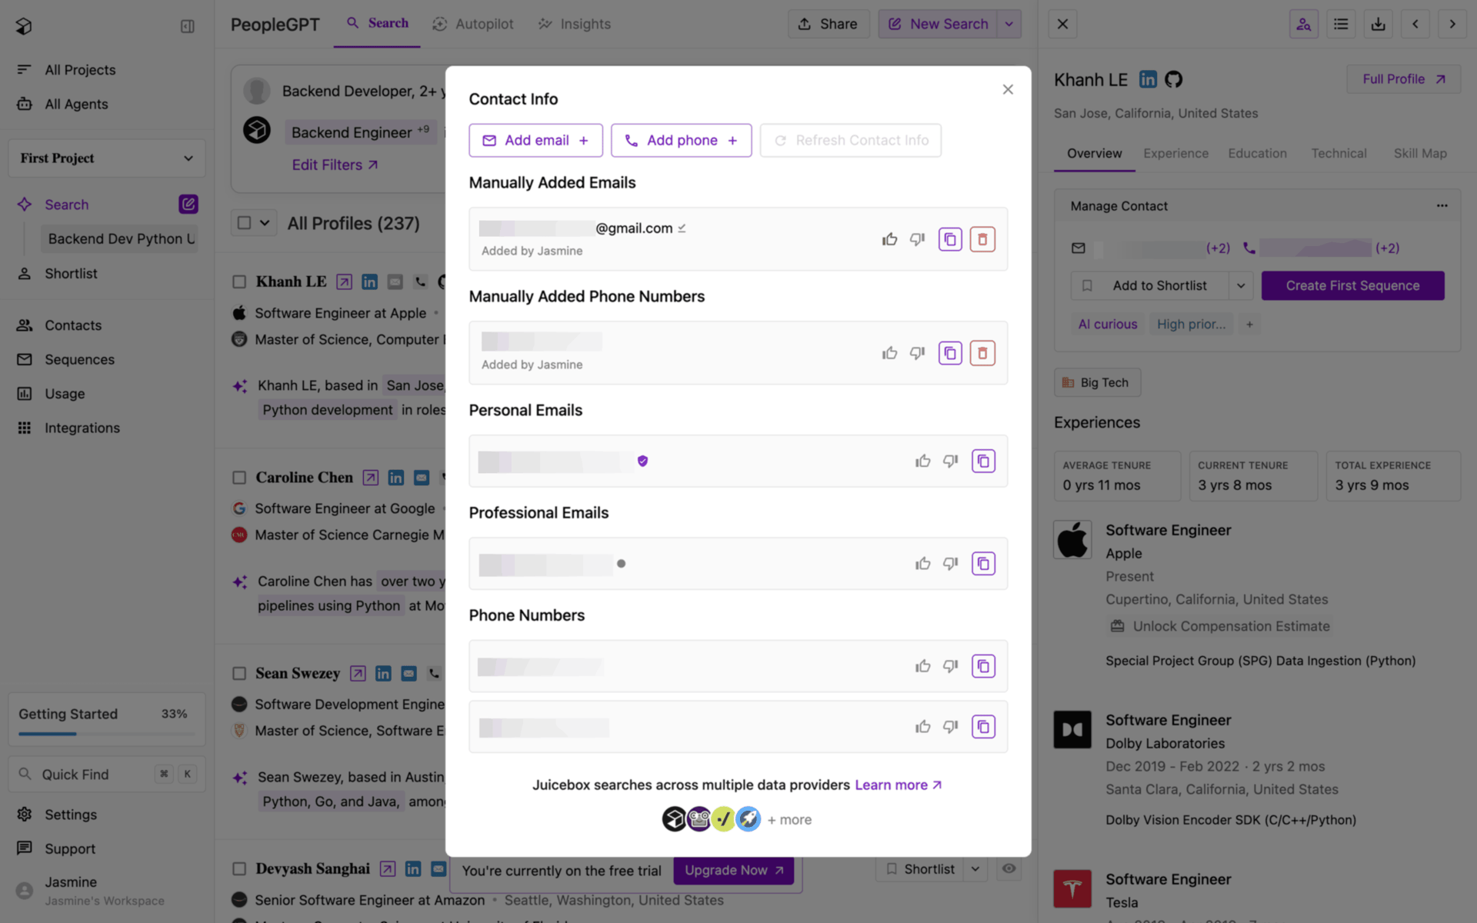Open the bottom Shortlist dropdown arrow

coord(975,869)
